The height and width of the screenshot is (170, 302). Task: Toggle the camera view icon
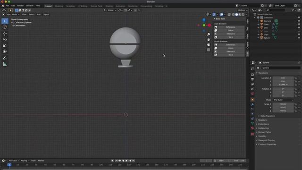point(209,45)
